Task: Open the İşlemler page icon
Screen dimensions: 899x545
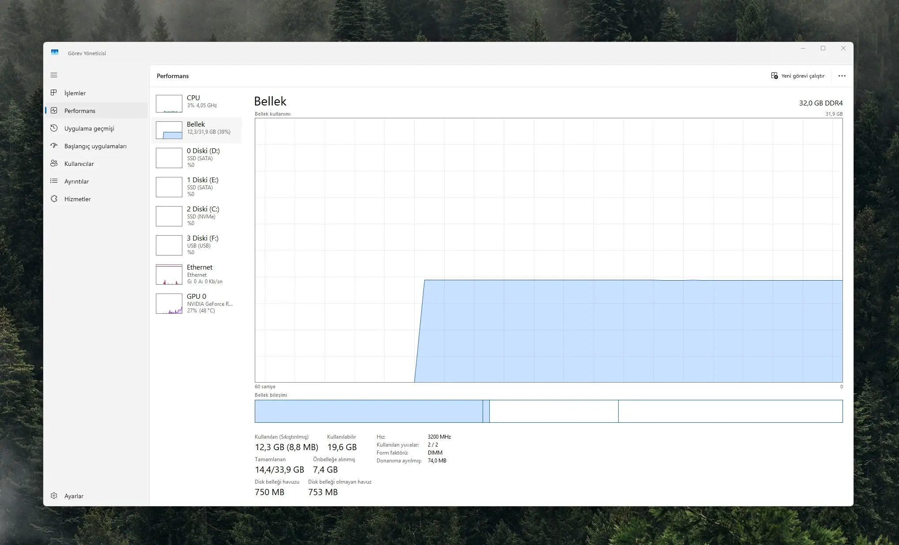Action: pos(54,93)
